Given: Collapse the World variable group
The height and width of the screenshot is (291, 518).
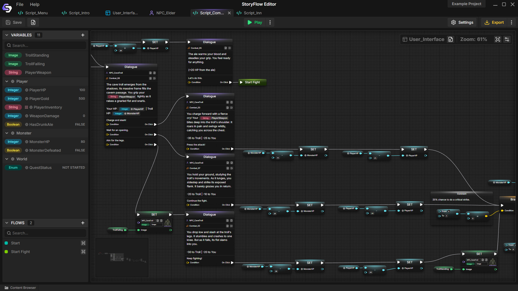Looking at the screenshot, I should [7, 159].
